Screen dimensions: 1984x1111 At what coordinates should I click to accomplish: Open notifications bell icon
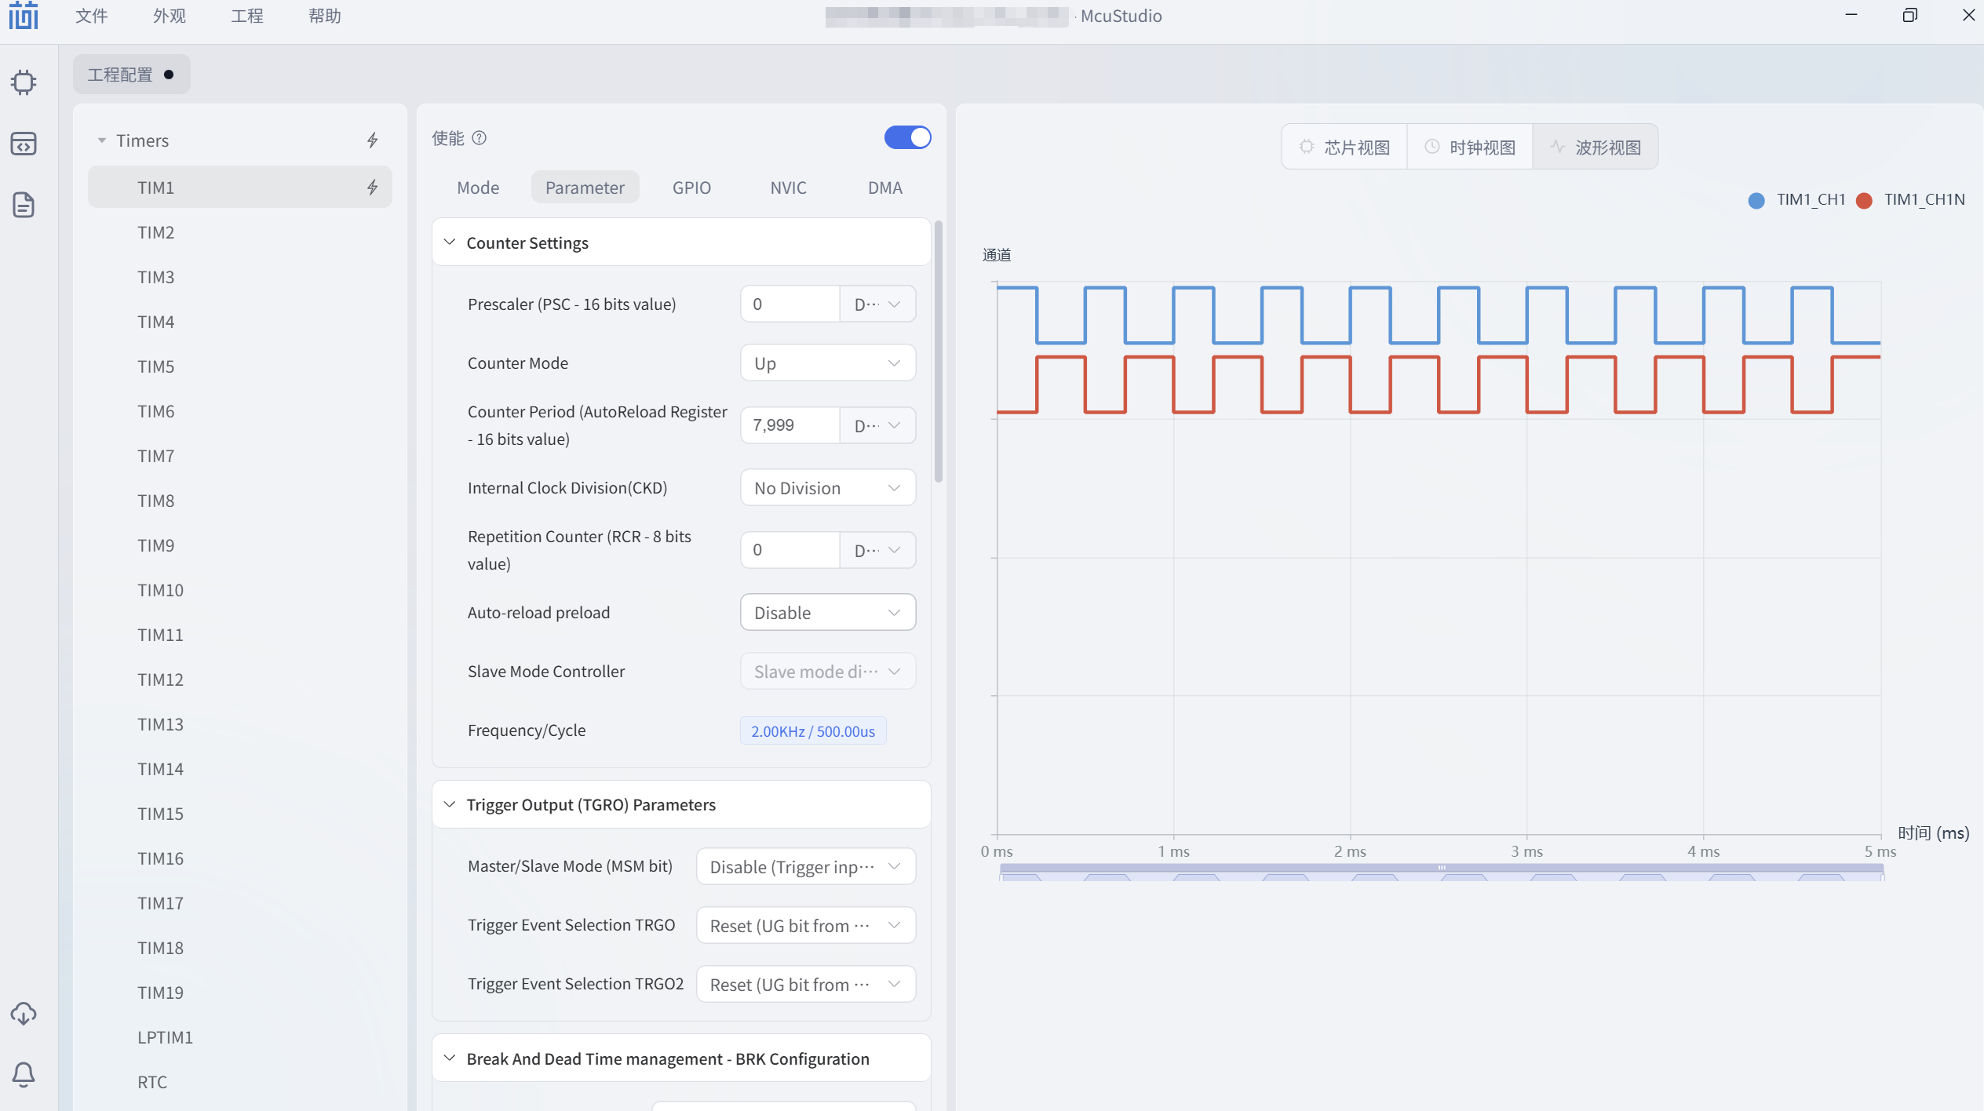pyautogui.click(x=24, y=1074)
